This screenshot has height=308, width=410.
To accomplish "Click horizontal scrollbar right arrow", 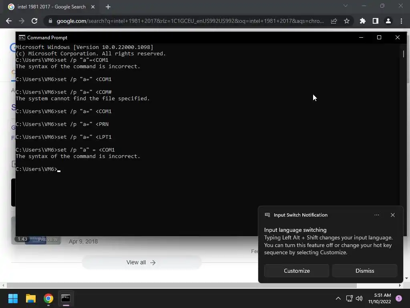I will click(x=400, y=286).
